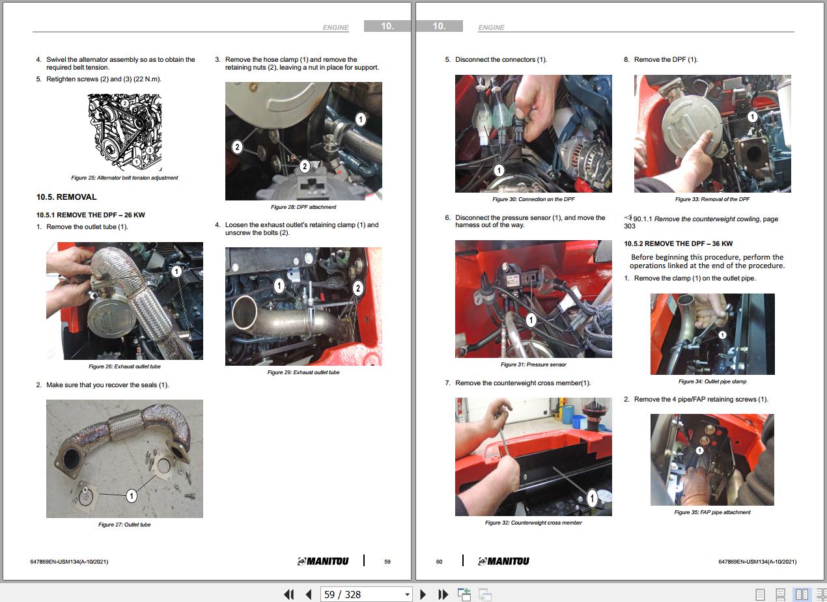
Task: Click the left page section tab '10.'
Action: (387, 26)
